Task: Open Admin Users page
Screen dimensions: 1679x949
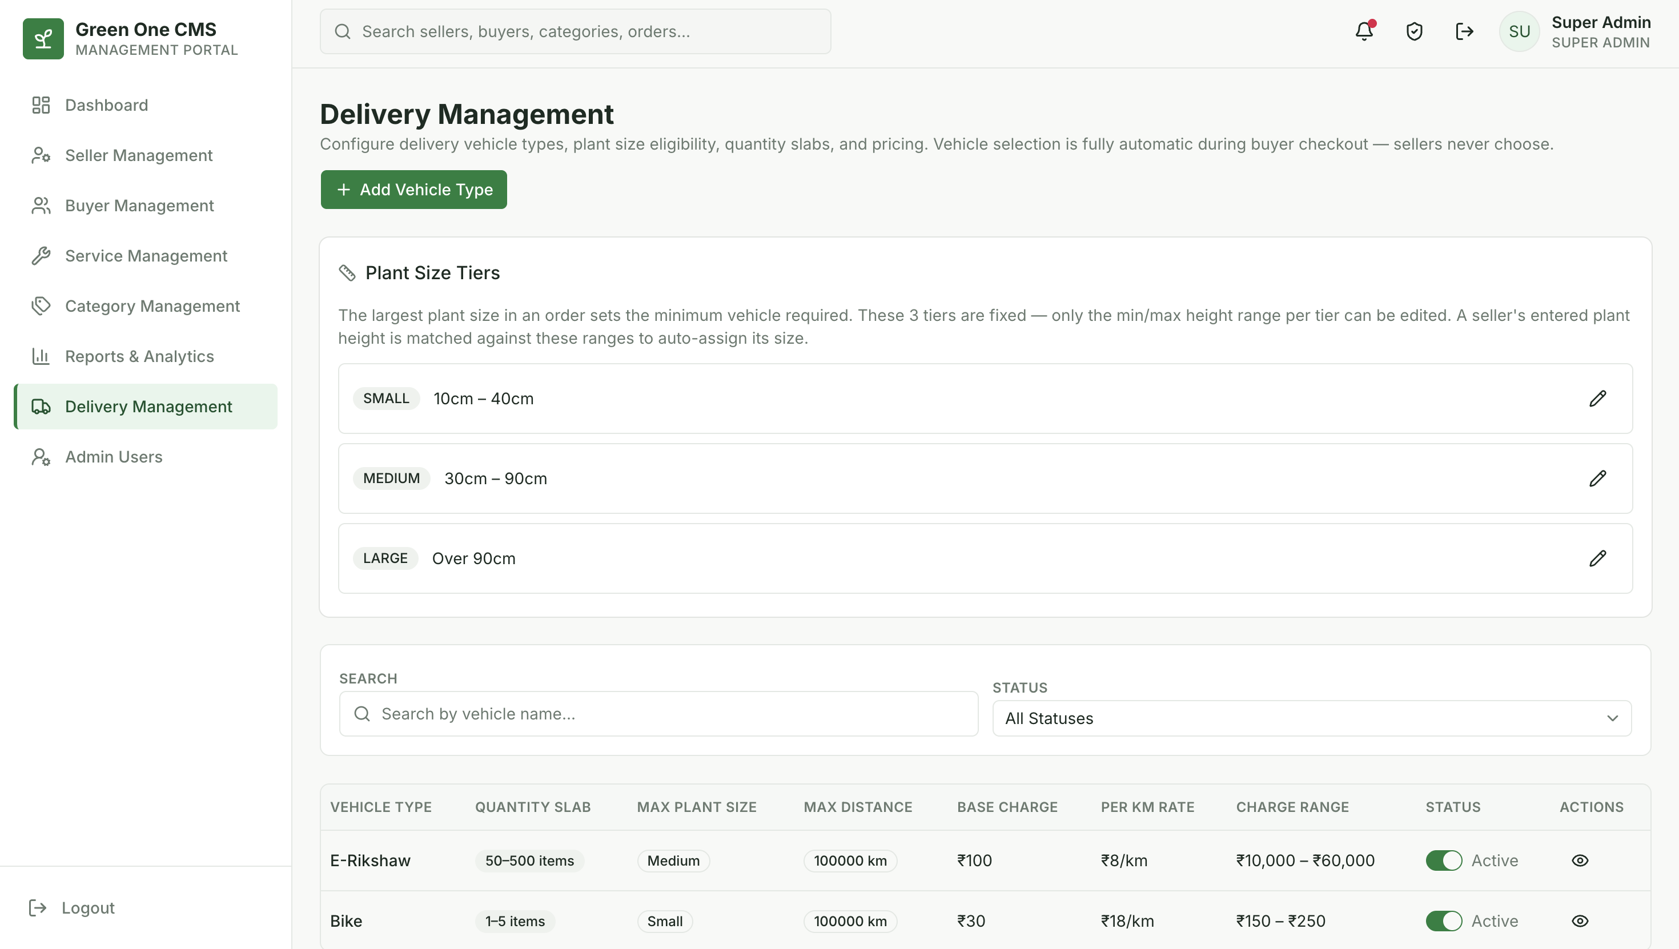Action: pyautogui.click(x=146, y=457)
